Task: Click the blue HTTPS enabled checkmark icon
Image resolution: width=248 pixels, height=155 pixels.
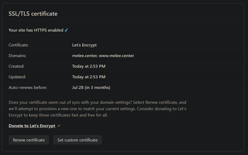Action: click(x=66, y=30)
